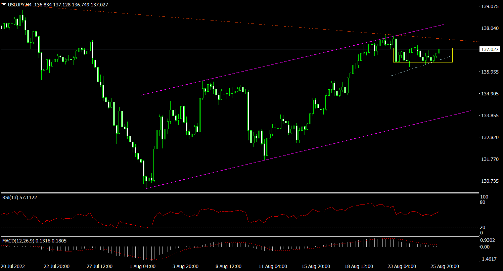Click the 3 Aug 20:00 time label
This screenshot has width=503, height=271.
pos(186,266)
